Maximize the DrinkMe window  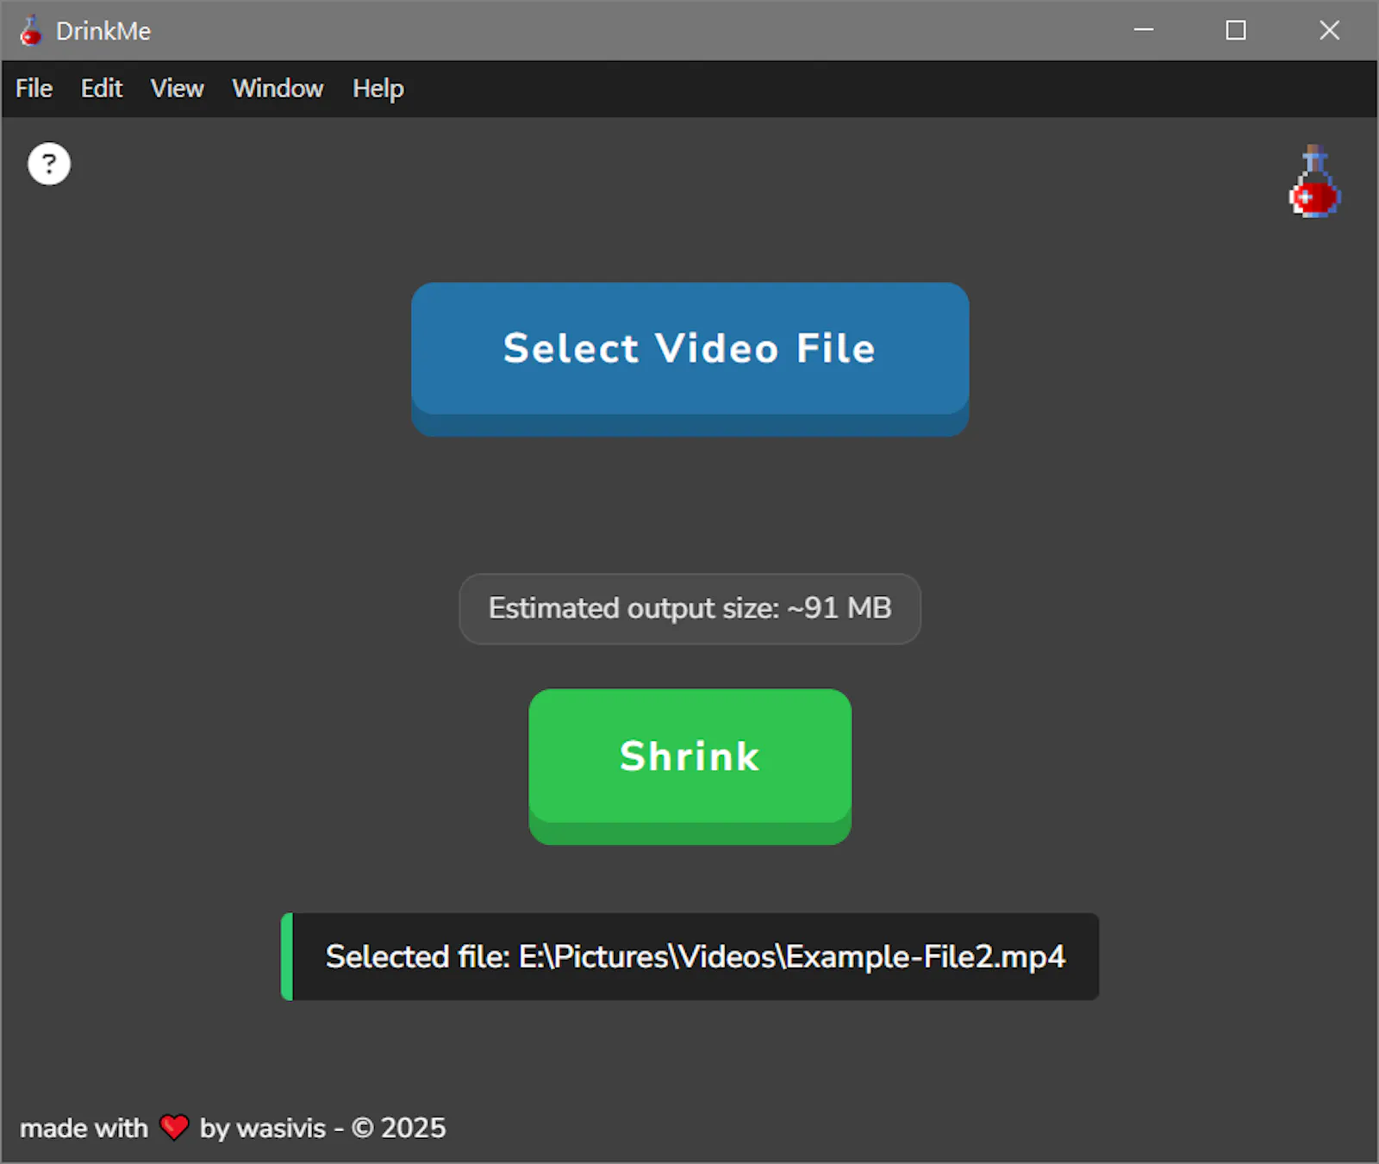coord(1236,30)
